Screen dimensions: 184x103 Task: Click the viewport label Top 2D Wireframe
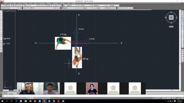click(9, 11)
